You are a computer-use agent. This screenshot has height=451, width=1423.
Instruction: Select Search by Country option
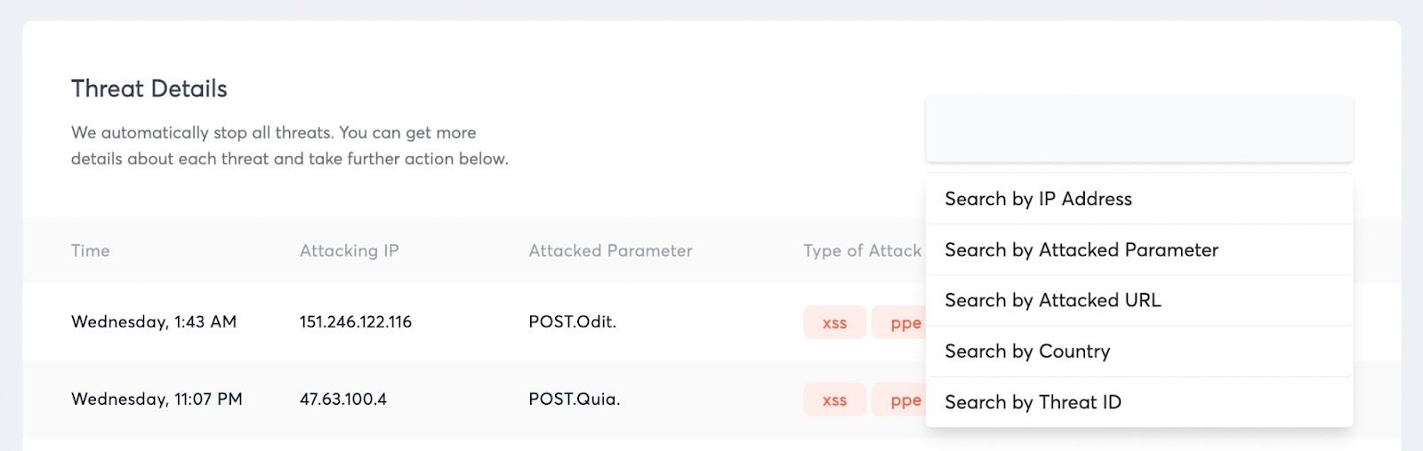pos(1027,352)
